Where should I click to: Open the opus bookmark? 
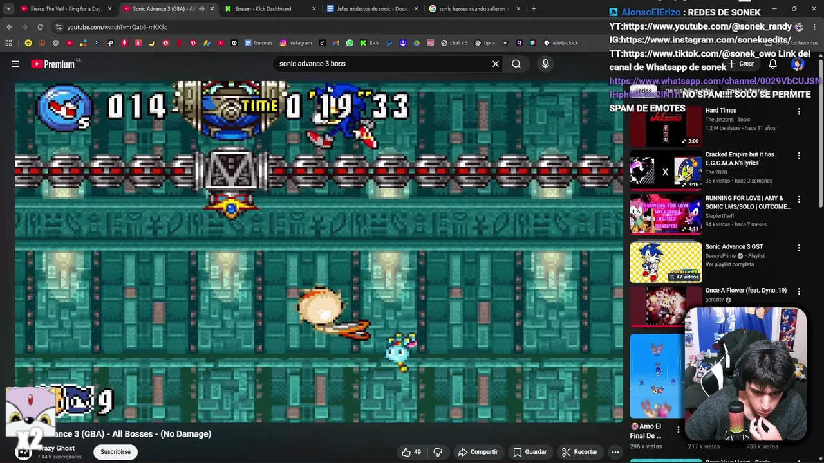click(485, 43)
